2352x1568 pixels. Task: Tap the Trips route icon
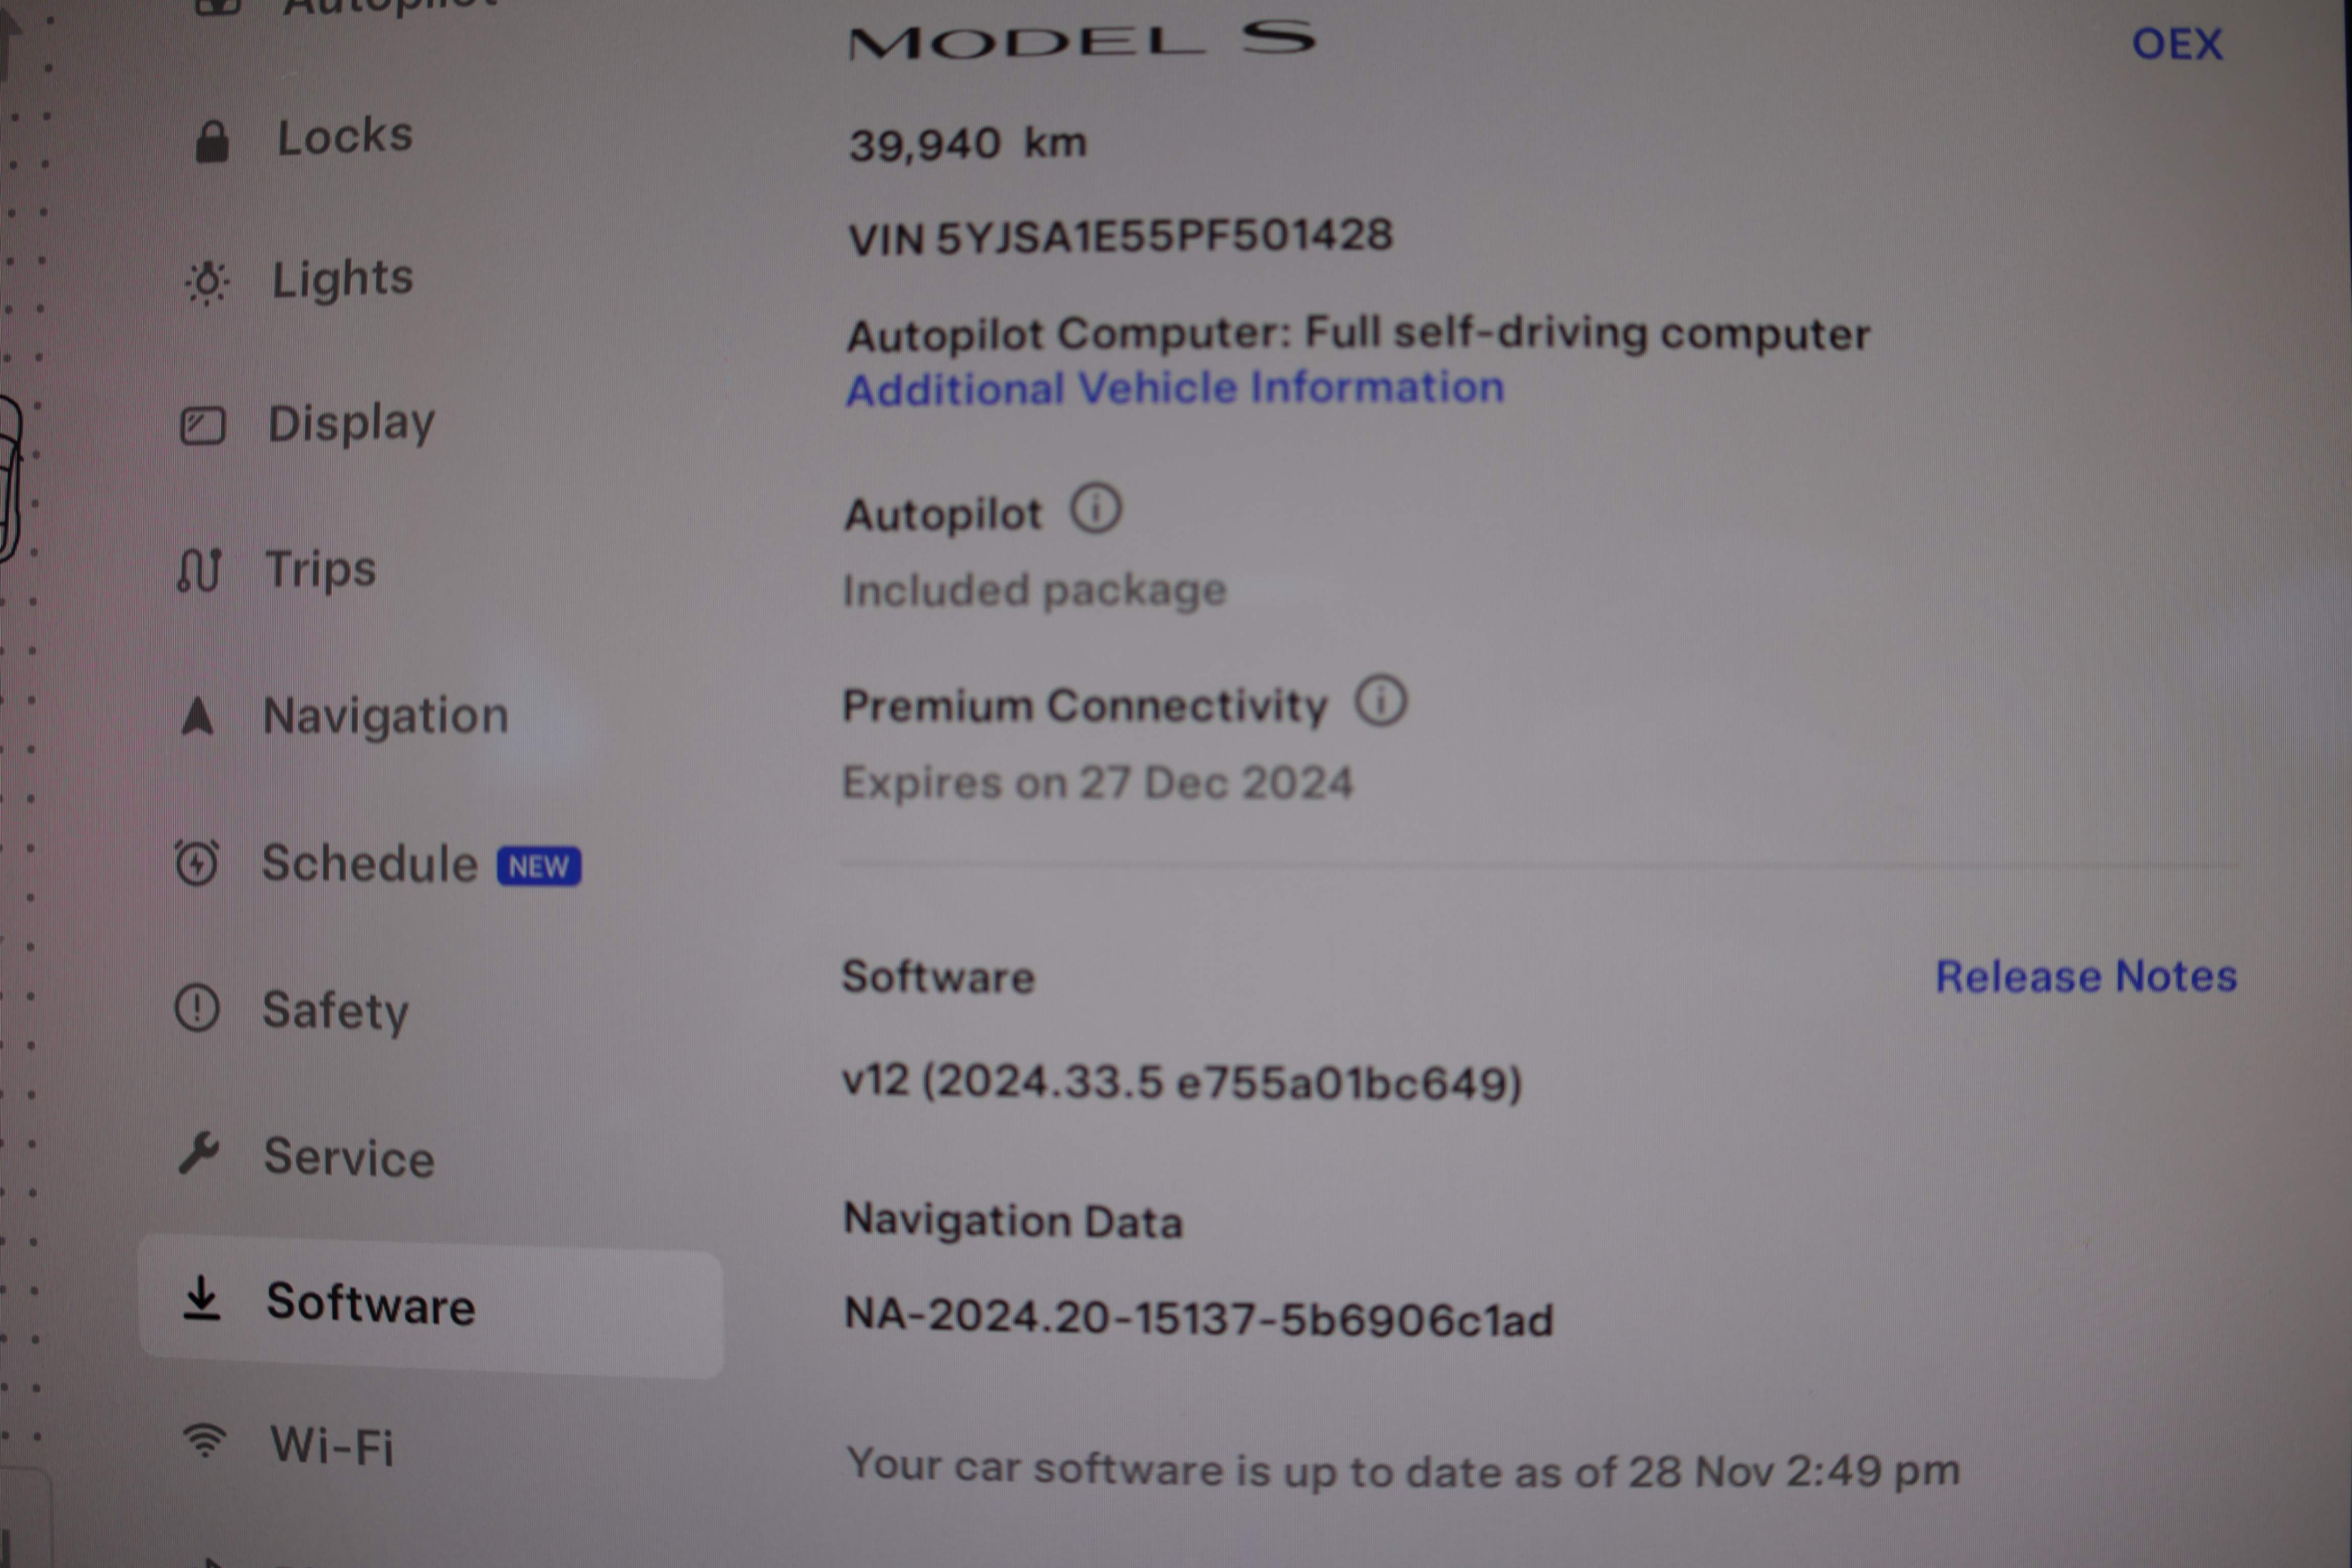click(198, 570)
